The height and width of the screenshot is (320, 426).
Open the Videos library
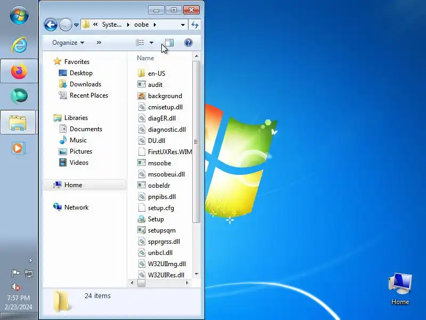79,163
